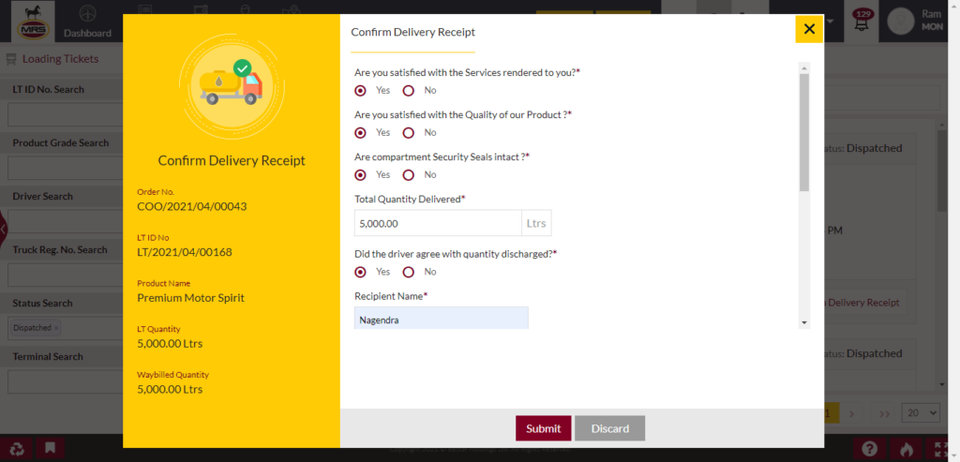
Task: Click the Truck Reg. No. Search input
Action: [65, 275]
